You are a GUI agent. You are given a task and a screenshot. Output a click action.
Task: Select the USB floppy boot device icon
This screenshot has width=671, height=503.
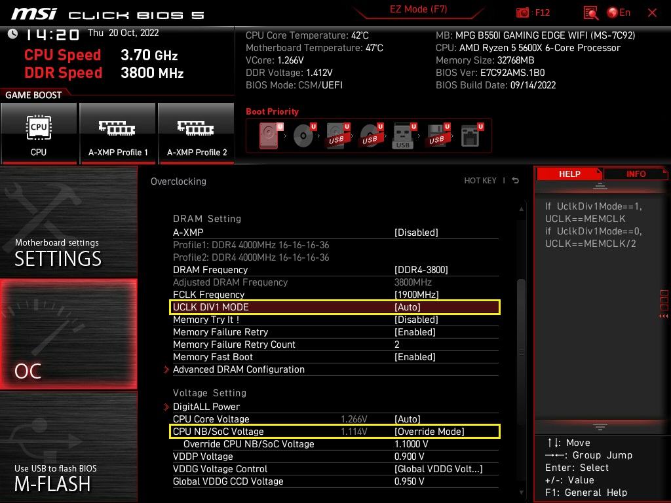(x=438, y=136)
